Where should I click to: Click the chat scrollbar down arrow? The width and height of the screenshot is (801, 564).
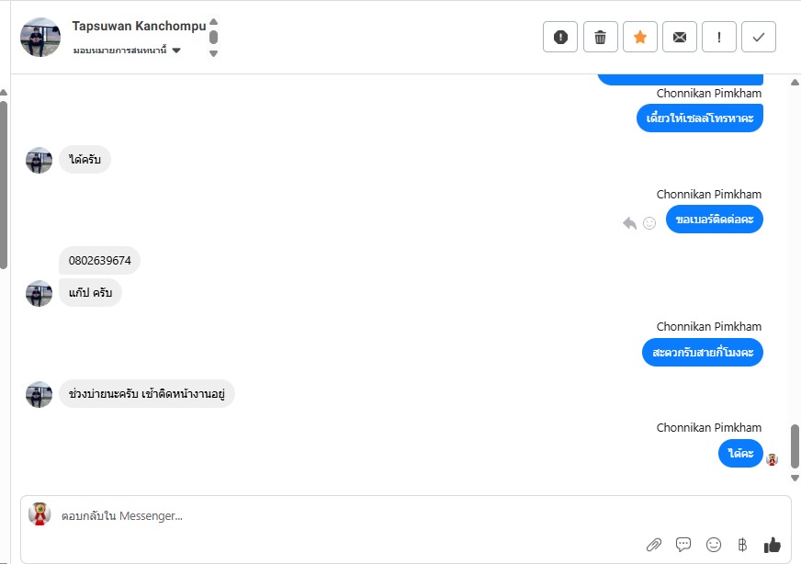point(795,478)
